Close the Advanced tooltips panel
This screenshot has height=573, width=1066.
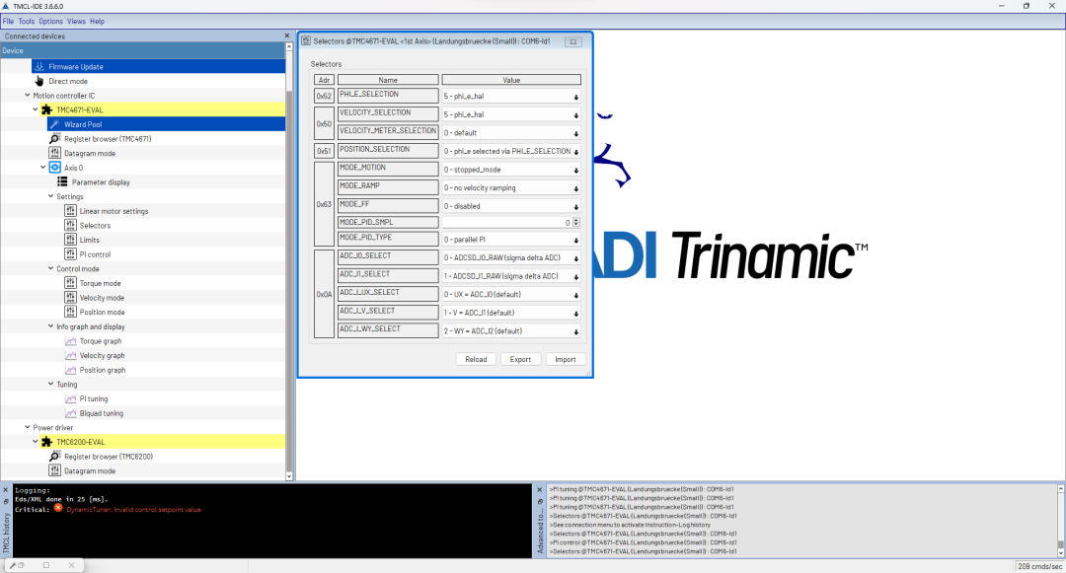point(540,489)
